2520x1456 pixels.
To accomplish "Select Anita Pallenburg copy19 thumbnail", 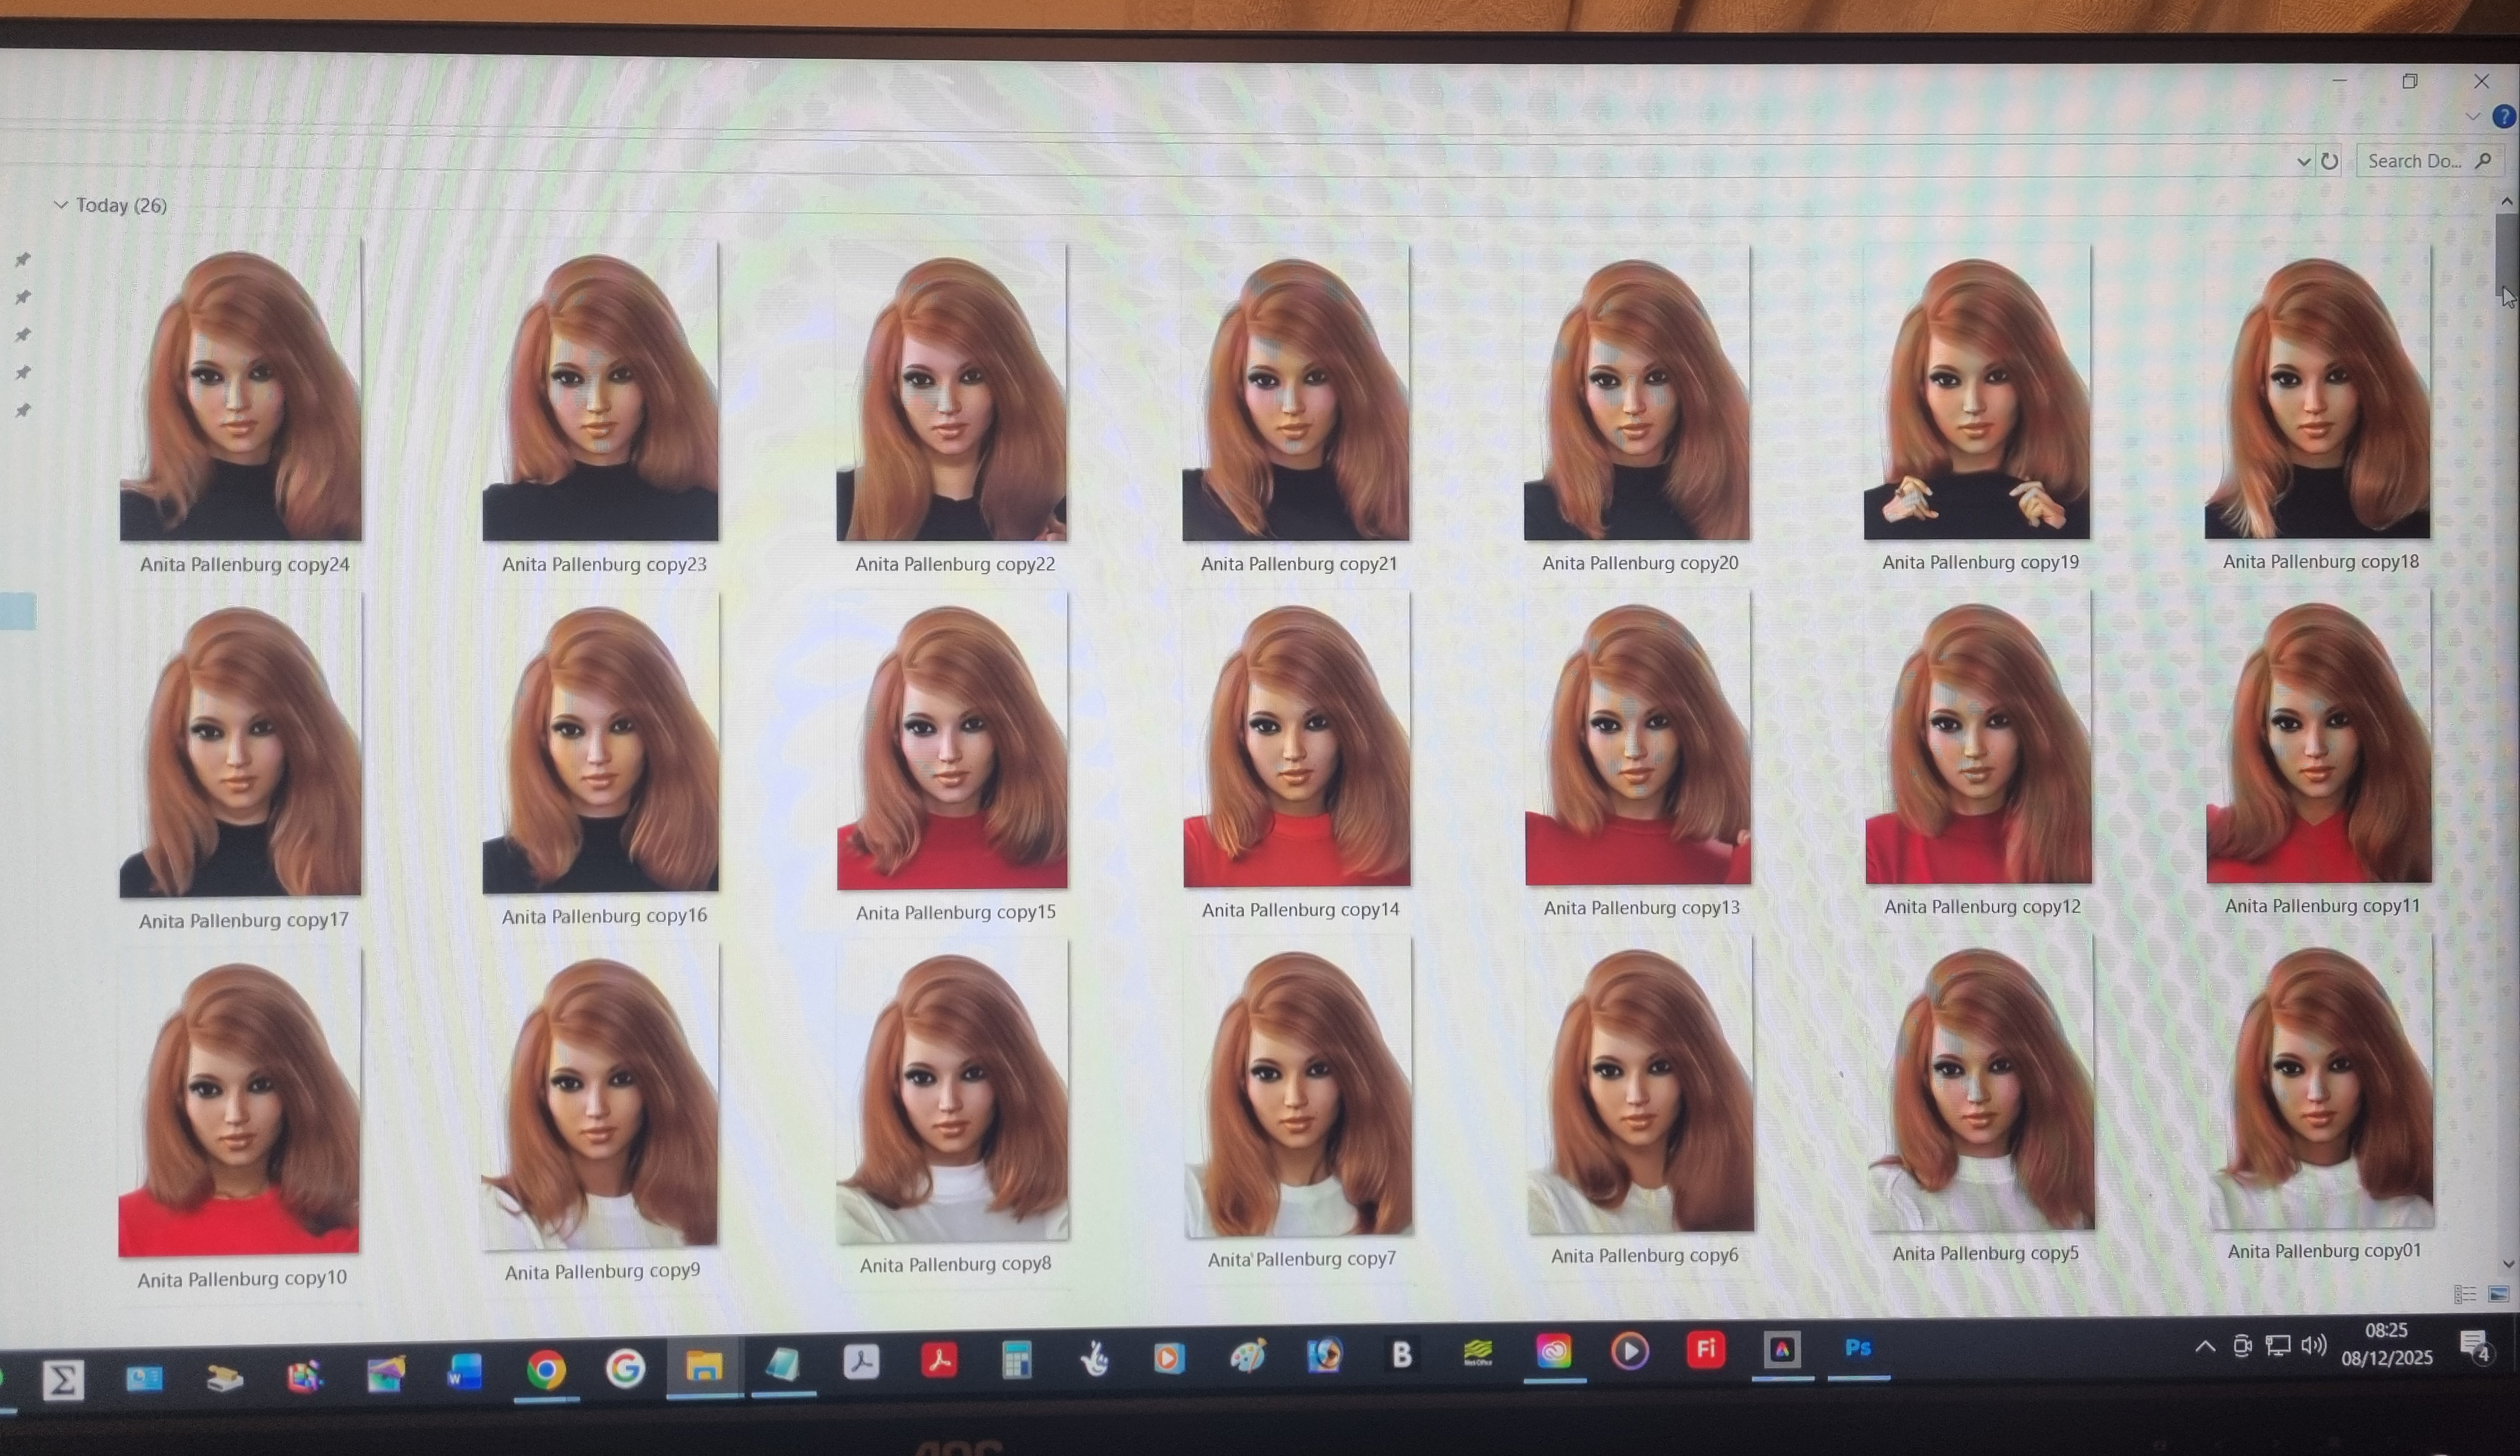I will click(1976, 395).
